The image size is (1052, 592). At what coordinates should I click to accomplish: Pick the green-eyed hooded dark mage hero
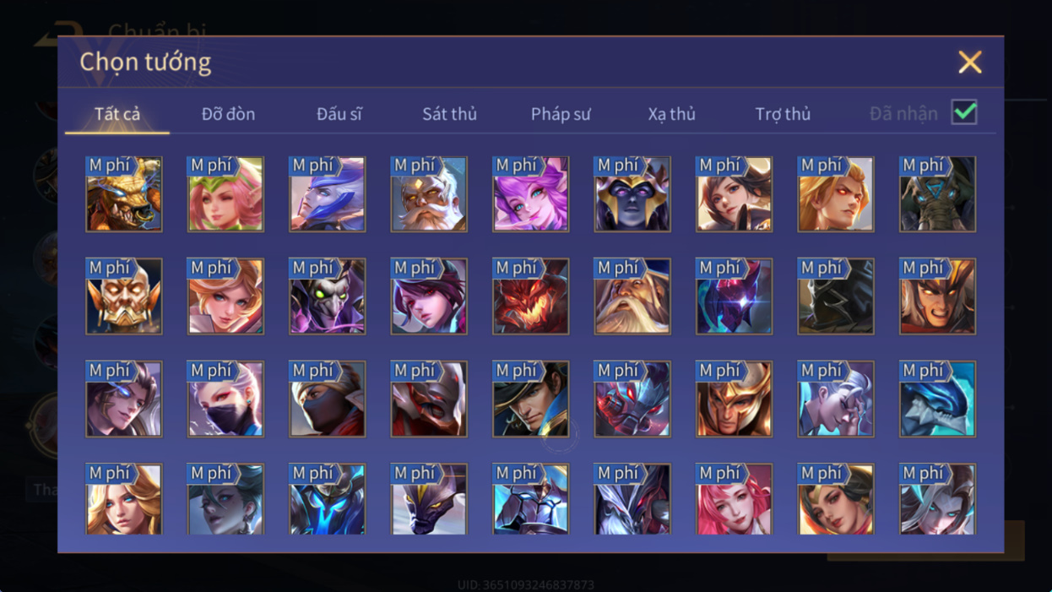[328, 296]
